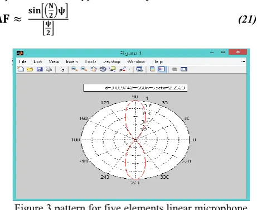Click the Open File folder icon

click(30, 69)
